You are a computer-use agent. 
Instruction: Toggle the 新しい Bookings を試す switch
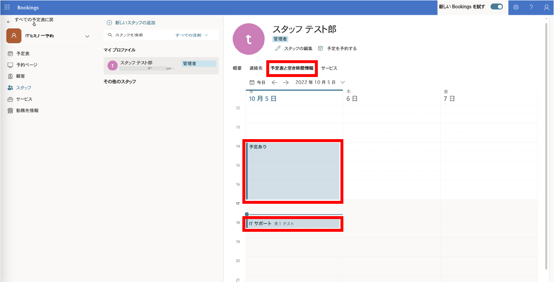pos(496,7)
